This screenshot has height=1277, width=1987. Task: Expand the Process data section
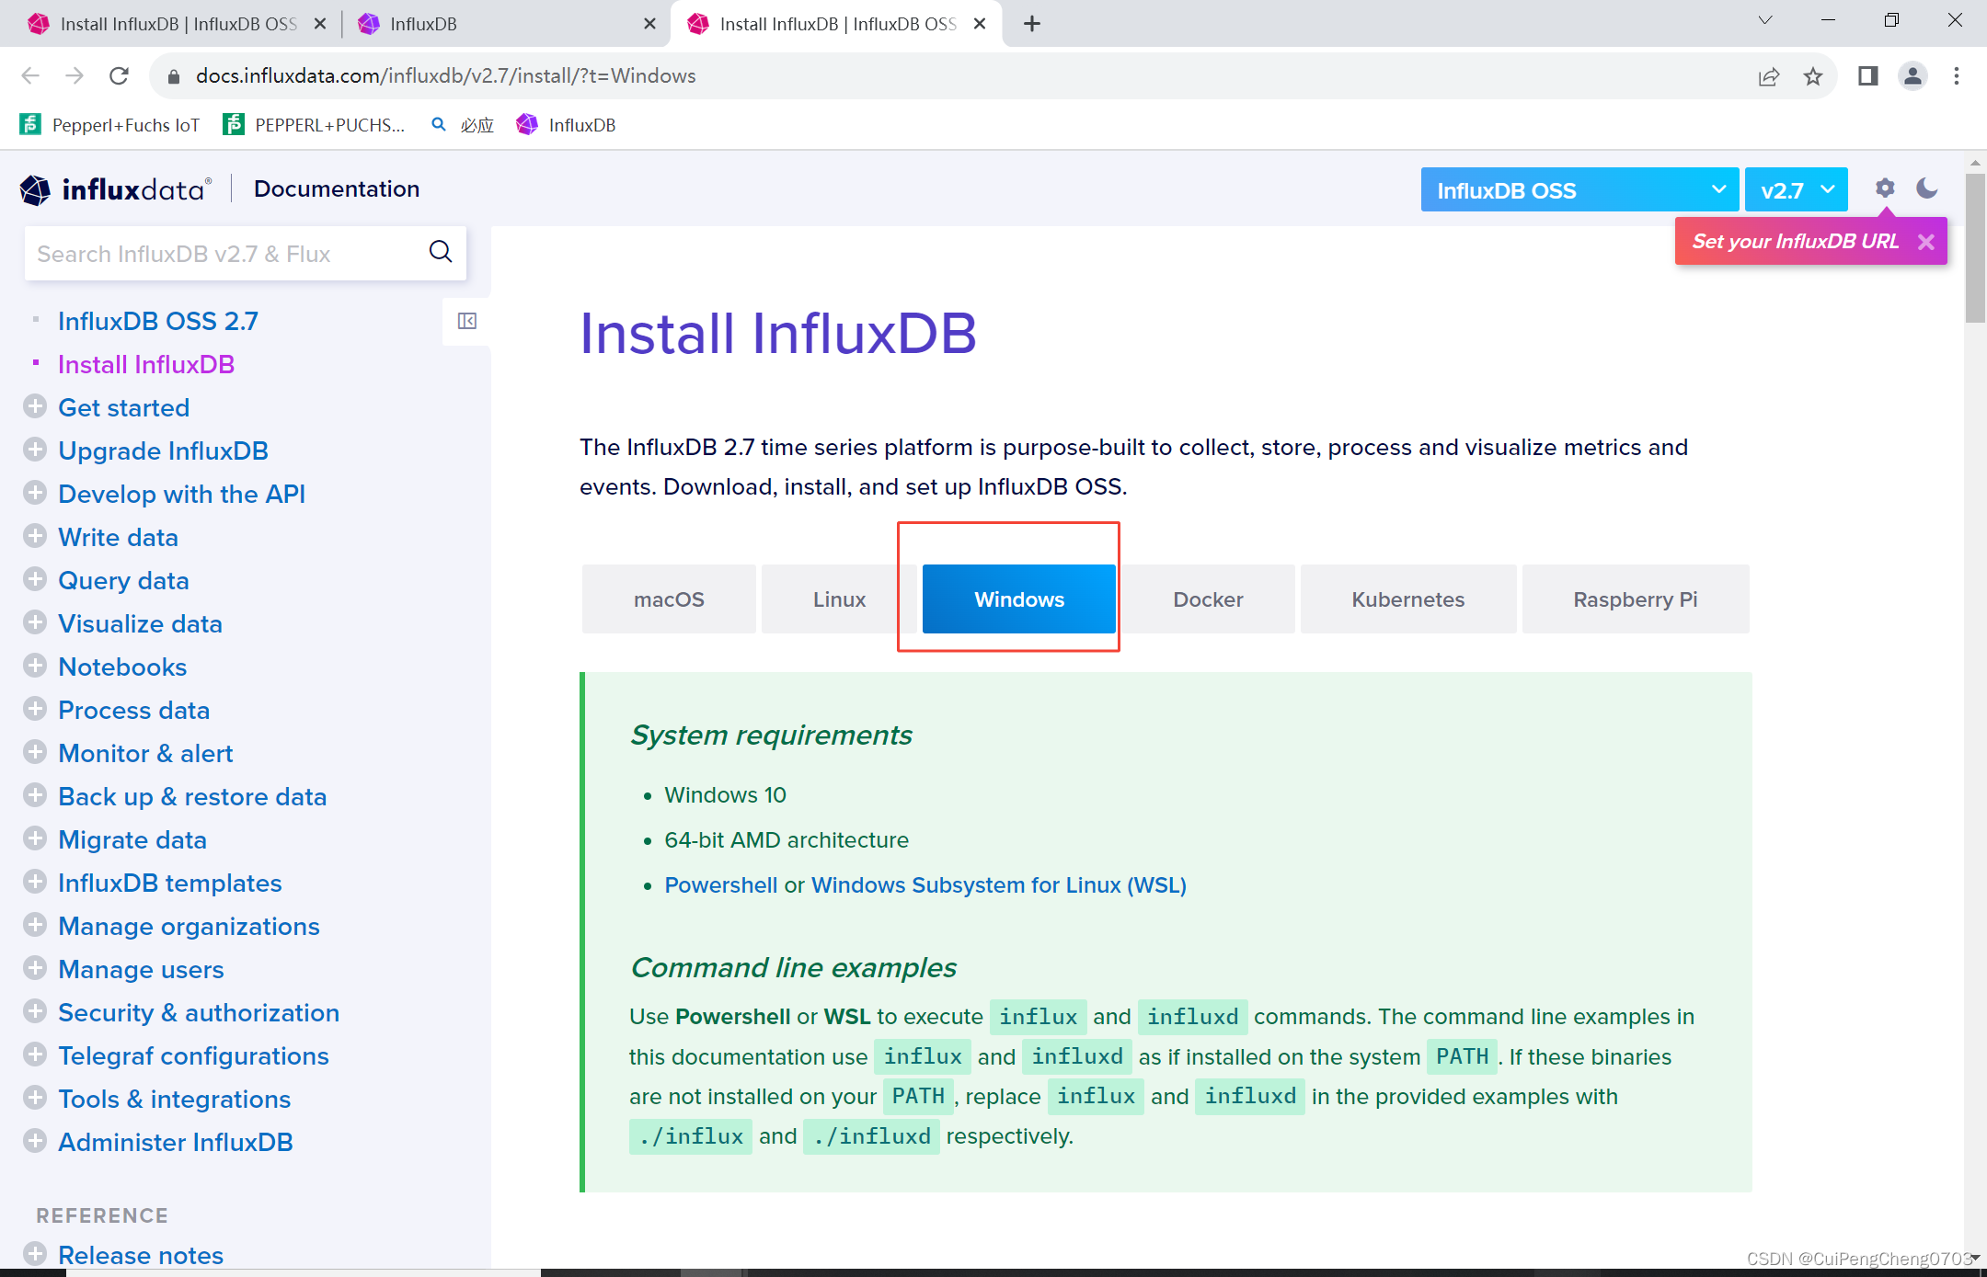pos(35,709)
